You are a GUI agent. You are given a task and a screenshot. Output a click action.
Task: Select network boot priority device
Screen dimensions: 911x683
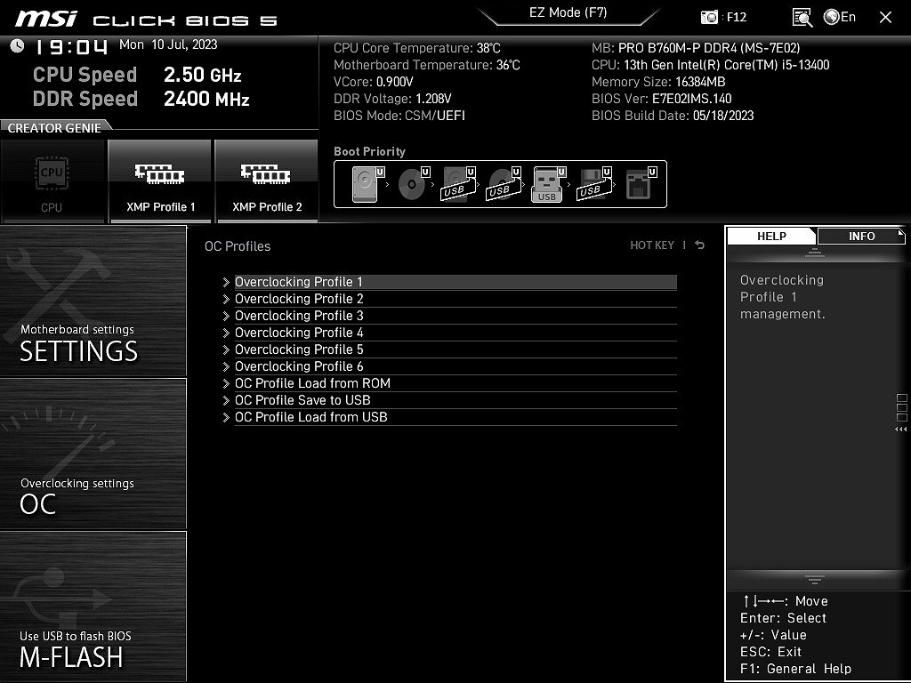(641, 184)
